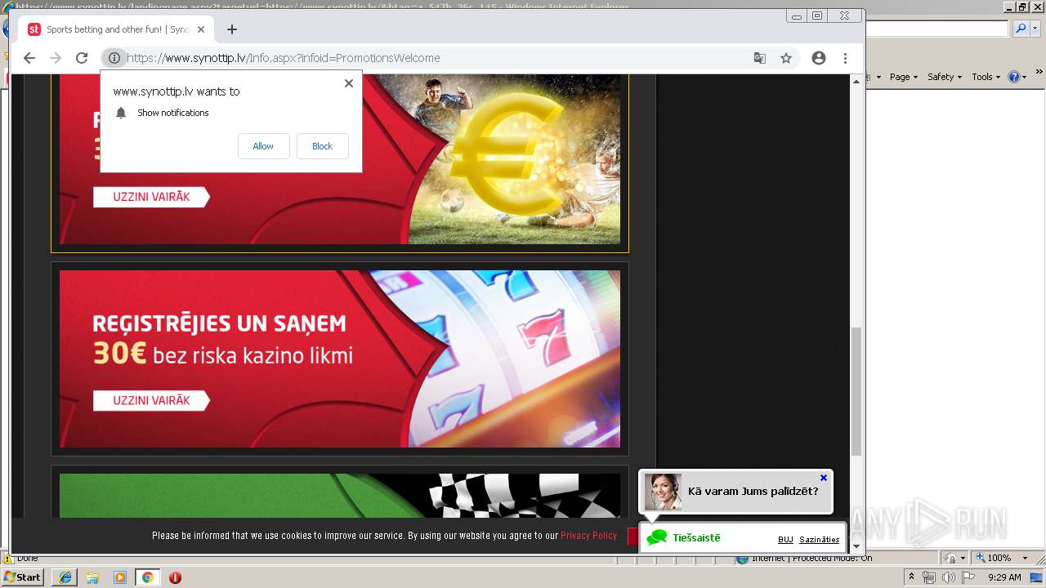Open Chrome's three-dot menu
The image size is (1046, 588).
[x=845, y=58]
